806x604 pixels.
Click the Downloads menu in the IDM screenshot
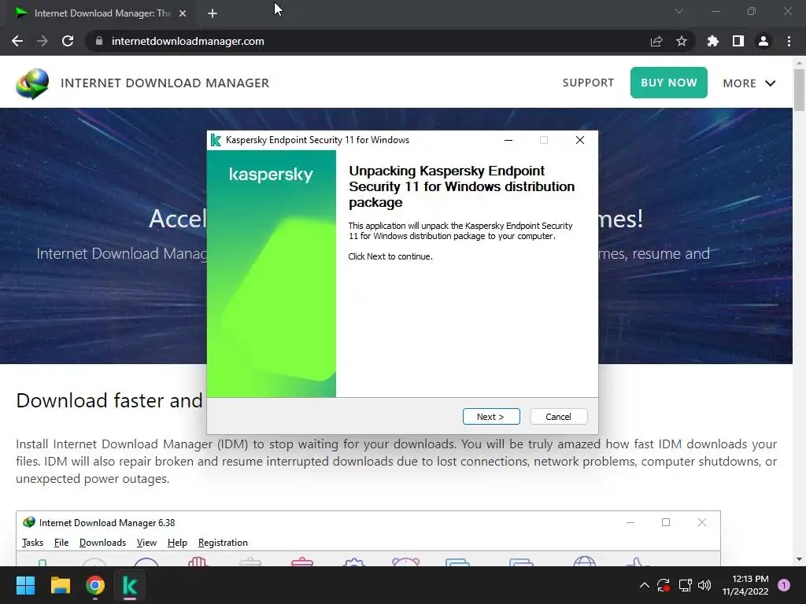pyautogui.click(x=102, y=543)
